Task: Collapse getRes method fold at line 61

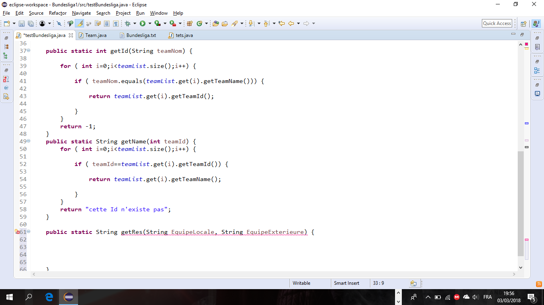Action: pos(29,232)
